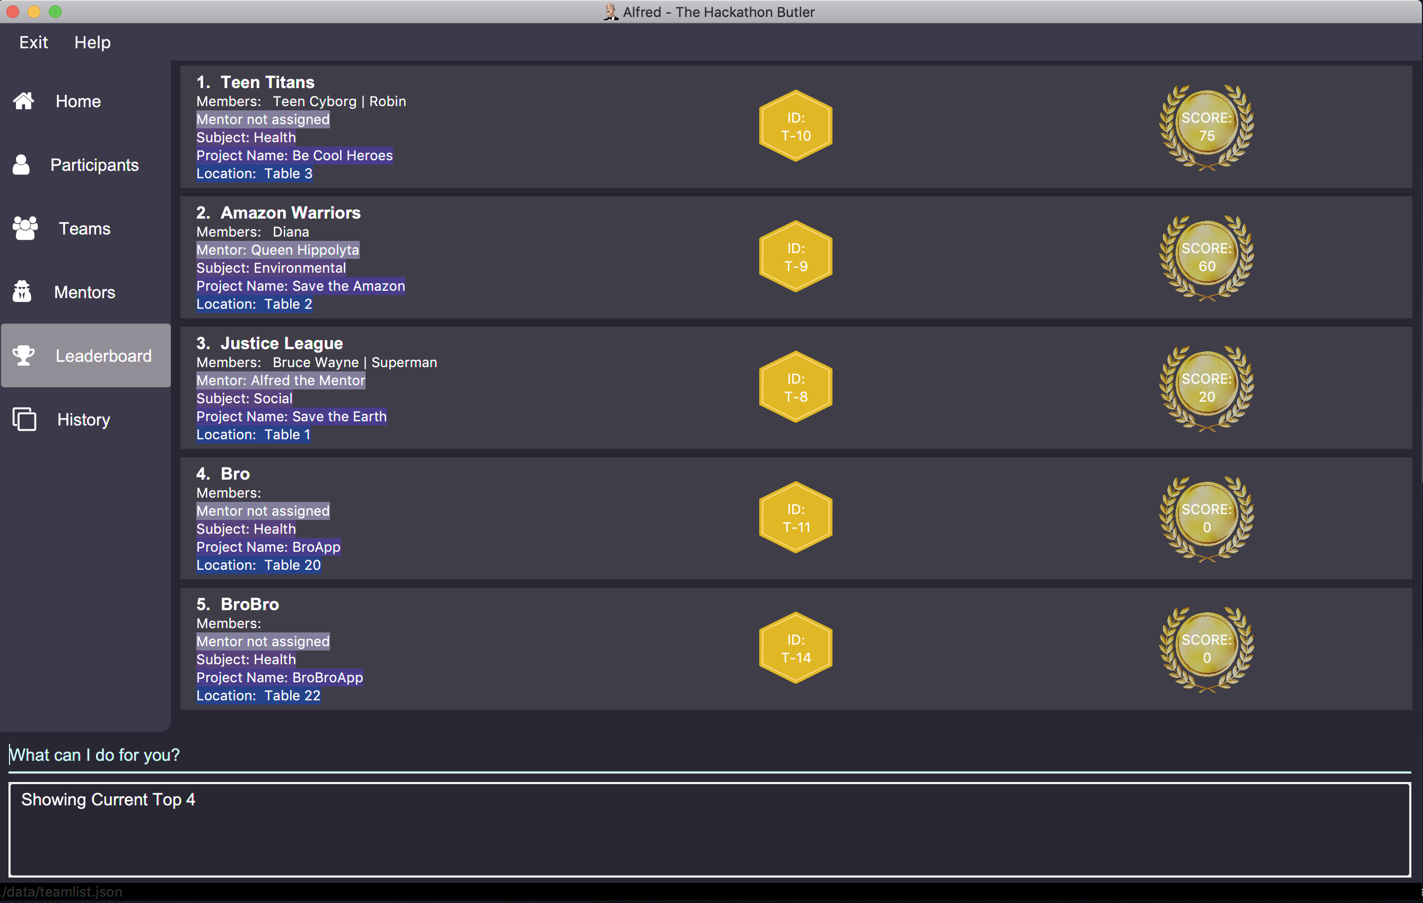
Task: Select the '1. Teen Titans' team title
Action: (x=255, y=82)
